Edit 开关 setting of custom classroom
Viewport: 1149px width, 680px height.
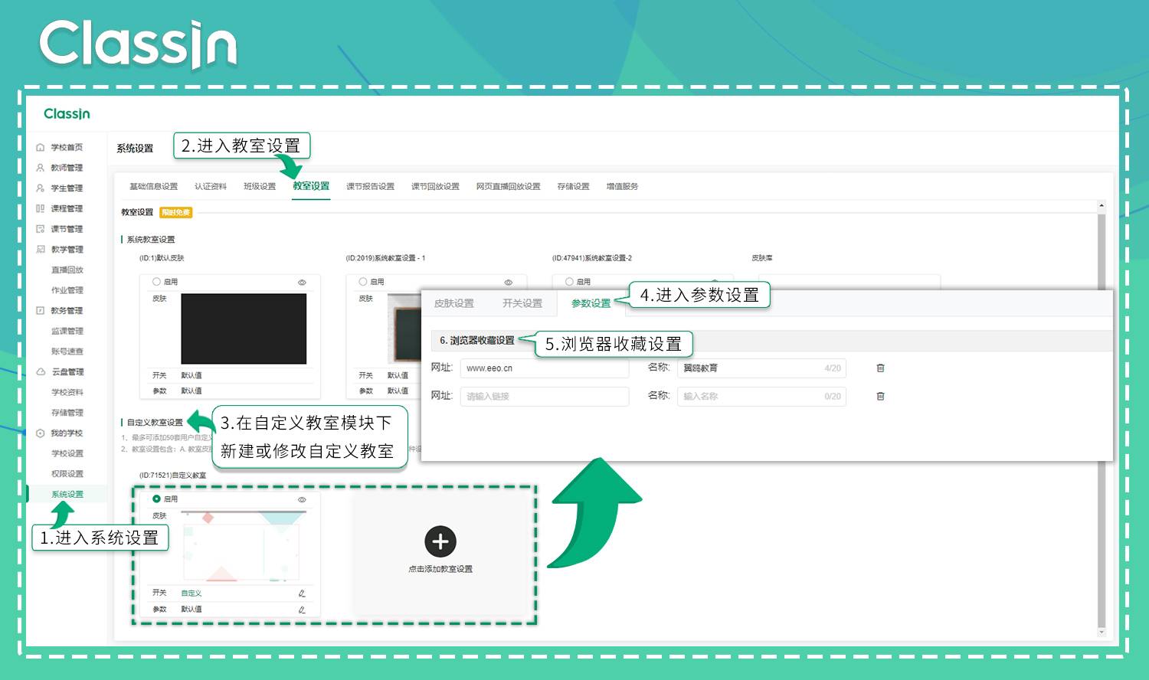coord(302,593)
